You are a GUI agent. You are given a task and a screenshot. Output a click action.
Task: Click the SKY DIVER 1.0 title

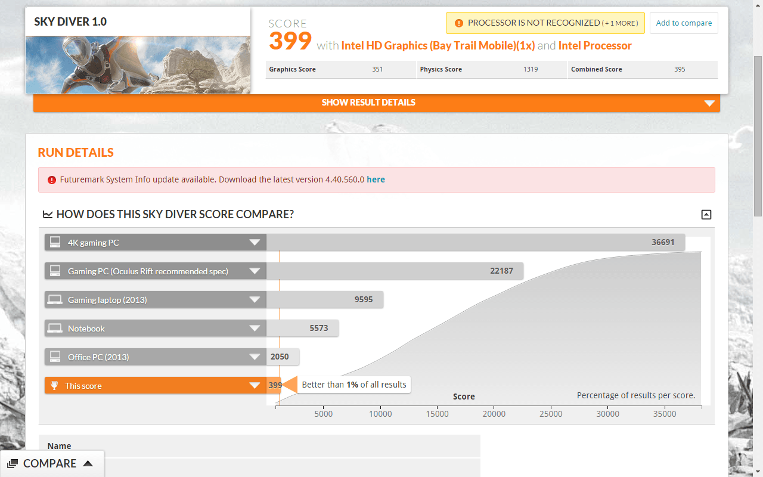point(70,22)
